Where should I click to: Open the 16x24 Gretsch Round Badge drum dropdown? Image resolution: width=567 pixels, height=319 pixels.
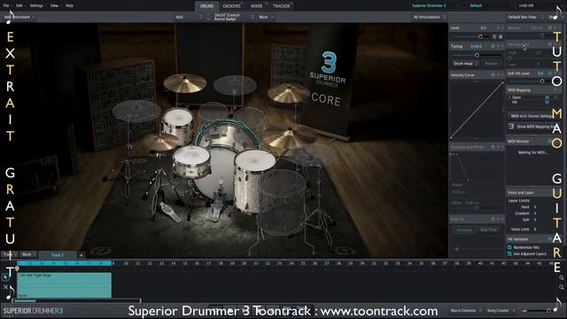click(233, 17)
